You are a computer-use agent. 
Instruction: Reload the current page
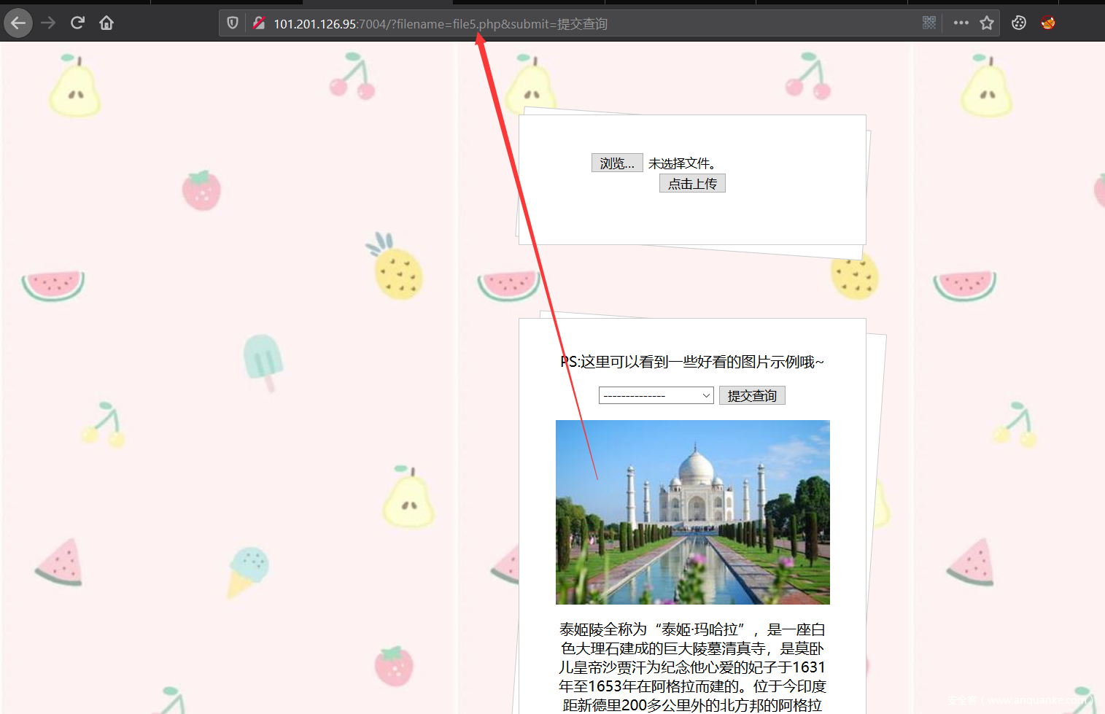pos(77,23)
